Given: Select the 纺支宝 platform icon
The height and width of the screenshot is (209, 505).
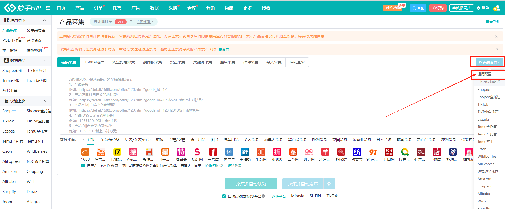Looking at the screenshot, I should click(357, 152).
